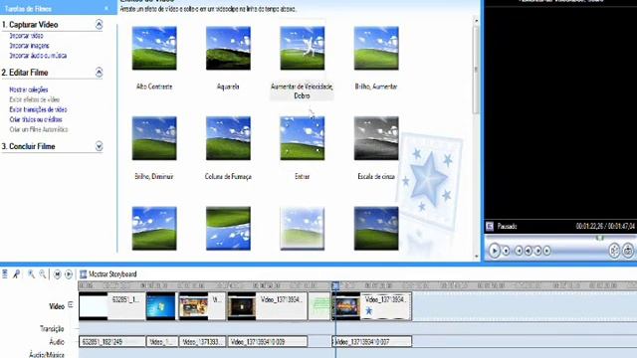Jump forward to end in preview monitor
Viewport: 637px width, 358px height.
(547, 251)
